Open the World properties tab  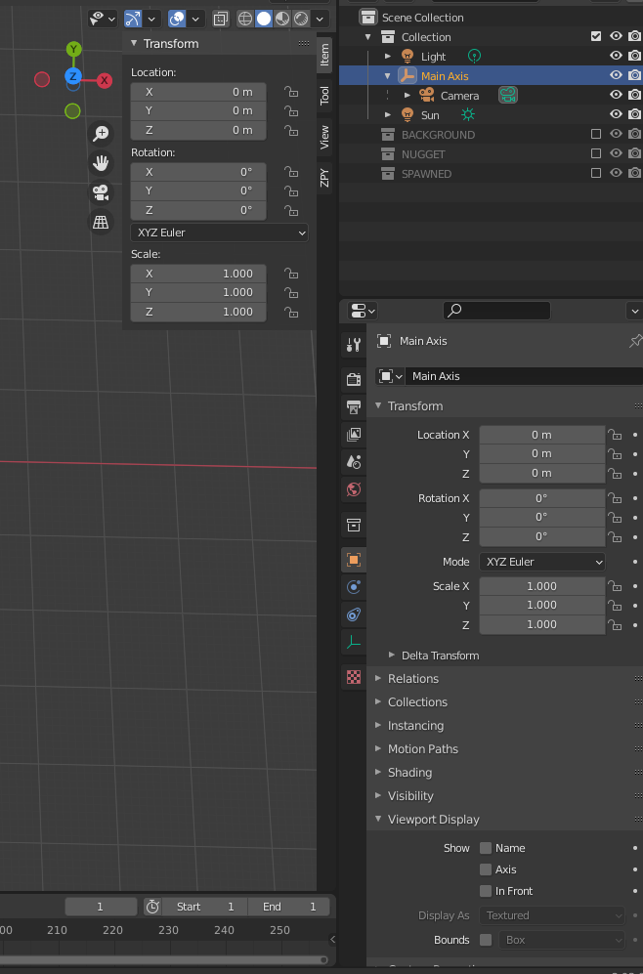(x=354, y=489)
